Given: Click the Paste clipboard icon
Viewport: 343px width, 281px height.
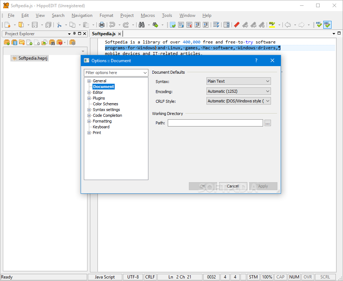Looking at the screenshot, I should pos(86,25).
